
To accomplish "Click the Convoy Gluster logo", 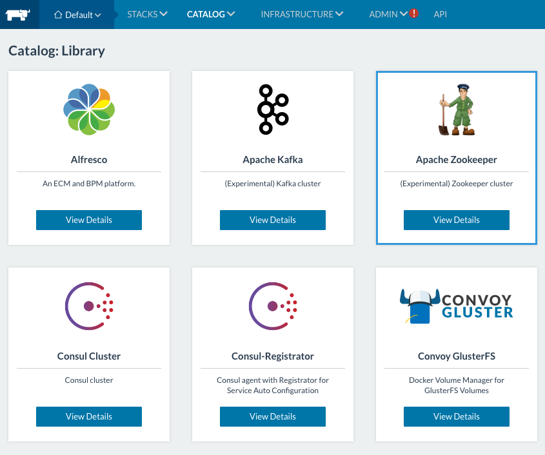I will click(x=457, y=305).
